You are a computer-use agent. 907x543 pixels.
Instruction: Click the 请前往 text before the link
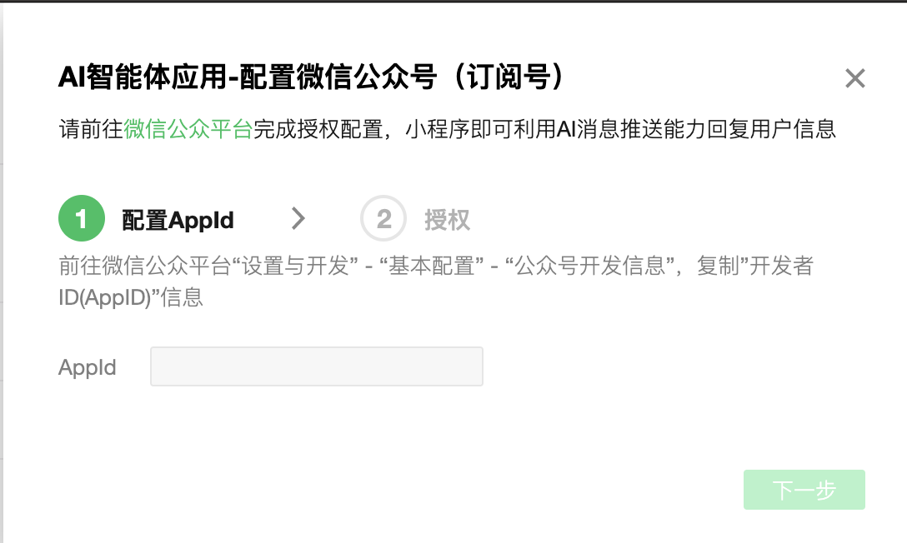[91, 129]
